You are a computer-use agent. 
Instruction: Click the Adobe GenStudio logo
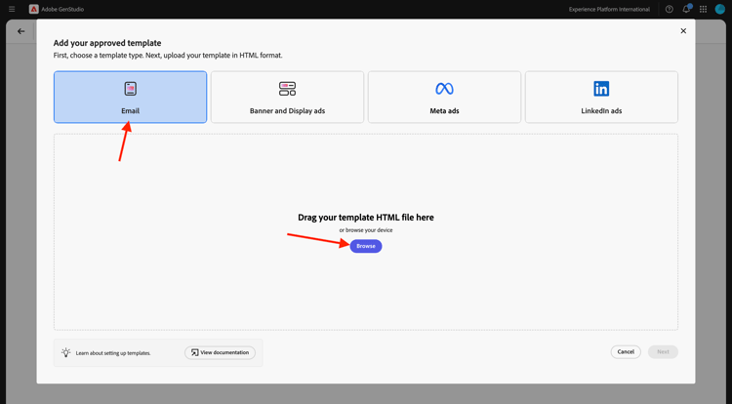click(33, 9)
